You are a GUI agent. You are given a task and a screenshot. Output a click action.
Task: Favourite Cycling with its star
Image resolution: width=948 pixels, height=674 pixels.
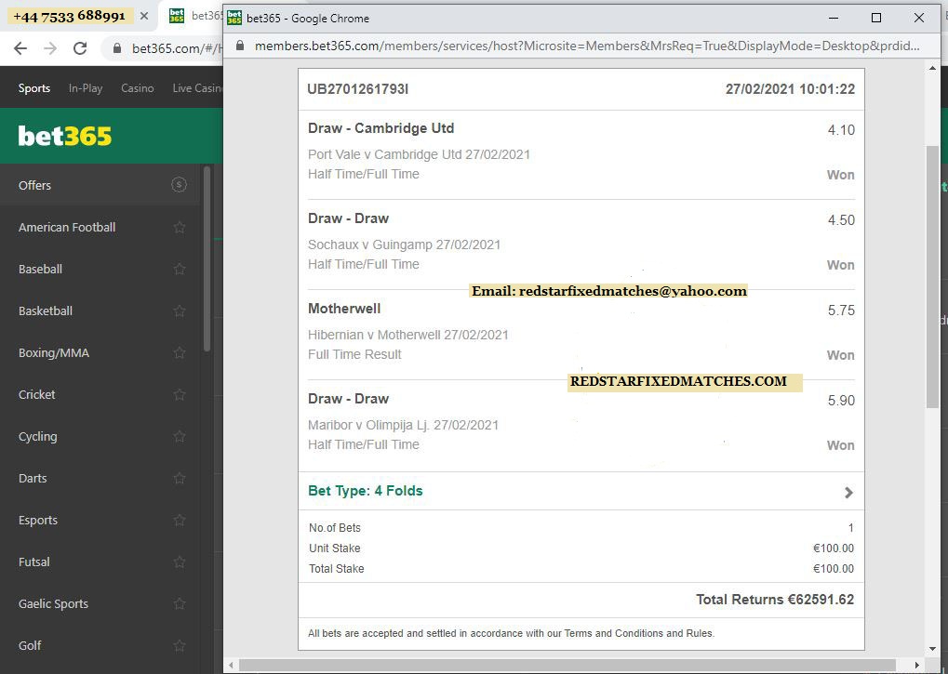coord(180,436)
